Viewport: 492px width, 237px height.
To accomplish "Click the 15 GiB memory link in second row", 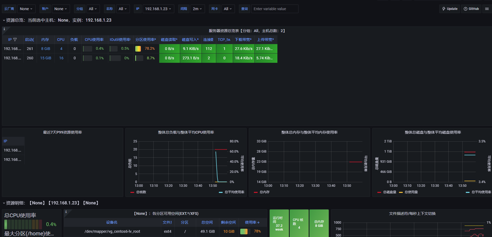I will 46,58.
